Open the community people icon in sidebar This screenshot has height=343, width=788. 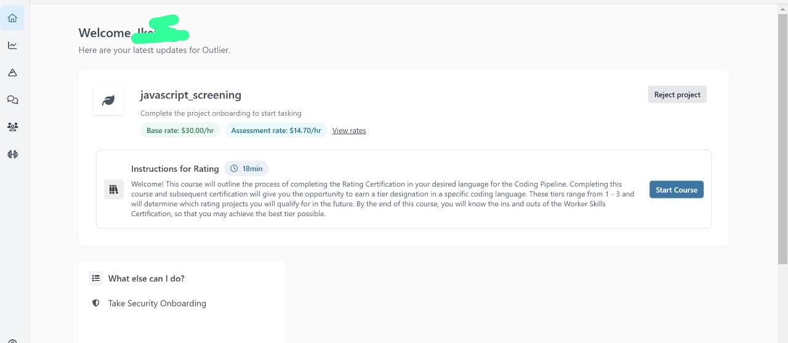pyautogui.click(x=12, y=127)
